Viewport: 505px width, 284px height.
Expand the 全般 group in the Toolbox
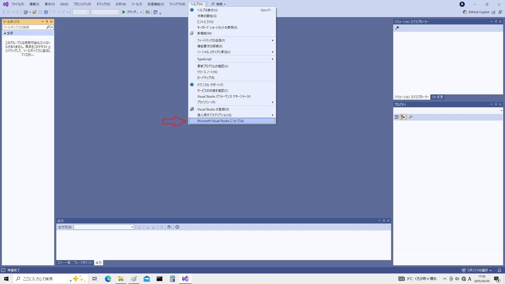pos(9,33)
